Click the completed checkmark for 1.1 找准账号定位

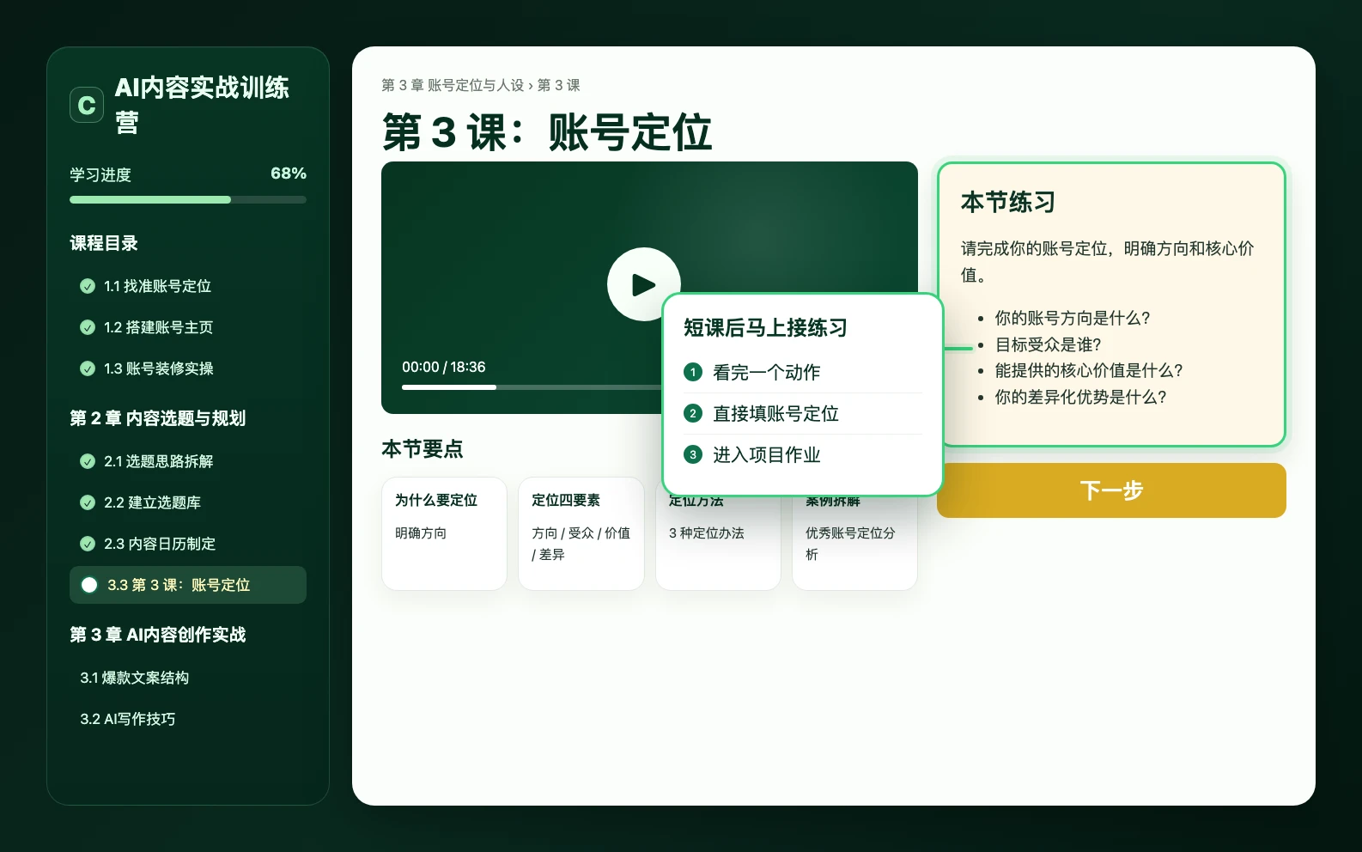(x=88, y=286)
